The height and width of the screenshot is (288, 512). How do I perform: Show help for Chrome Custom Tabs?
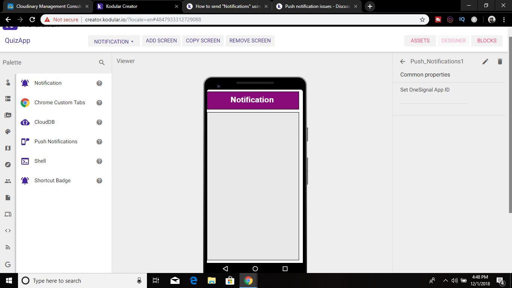99,103
